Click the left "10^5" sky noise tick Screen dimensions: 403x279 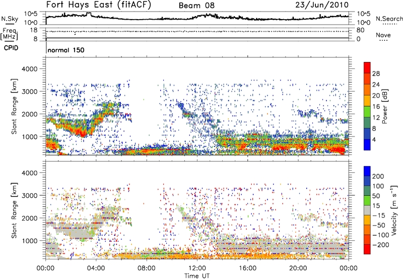(31, 14)
